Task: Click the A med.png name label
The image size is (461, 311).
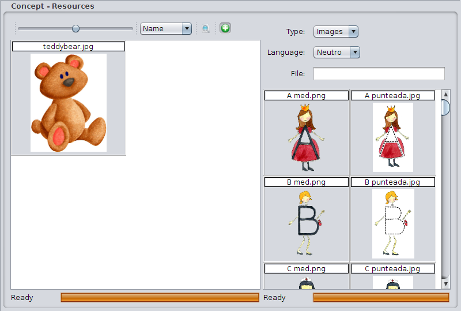Action: pos(307,96)
